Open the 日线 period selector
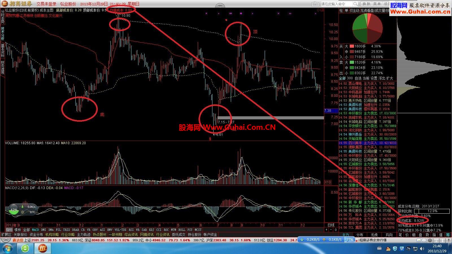The width and height of the screenshot is (452, 254). click(x=331, y=225)
